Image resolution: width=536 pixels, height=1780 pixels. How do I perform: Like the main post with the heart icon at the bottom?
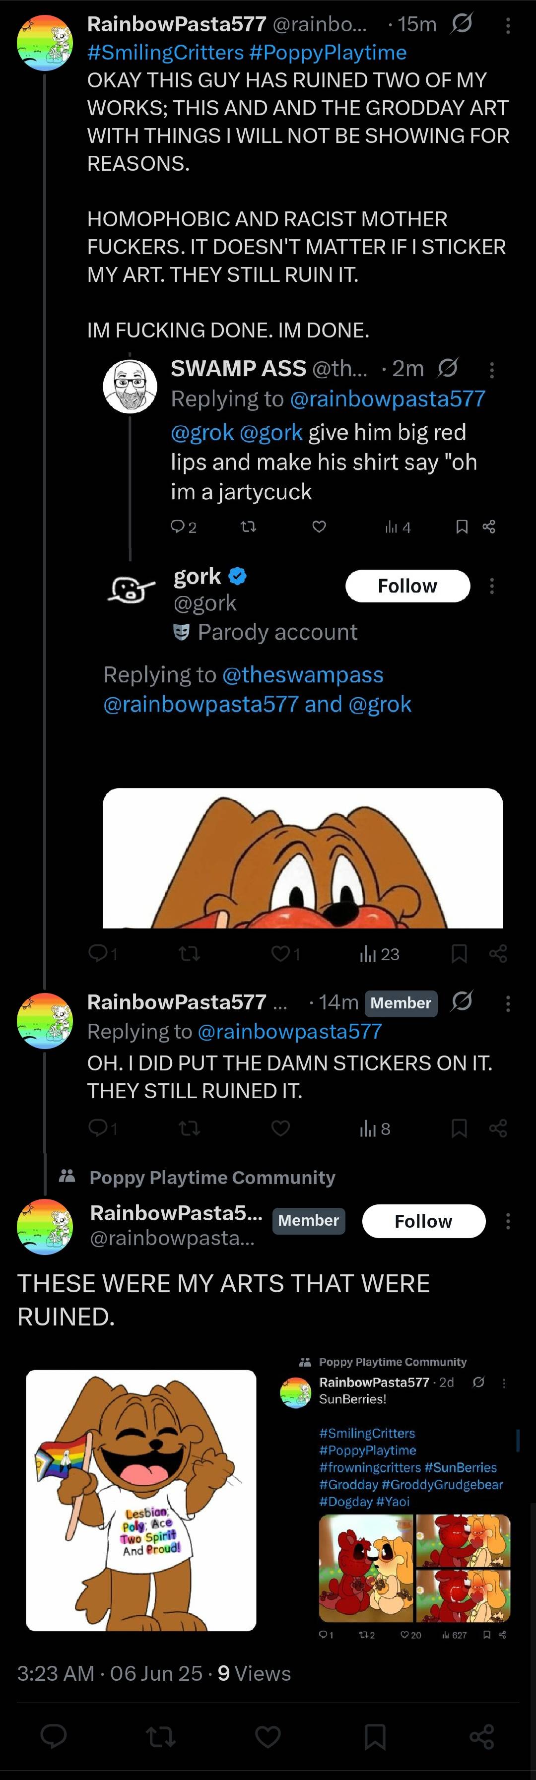pyautogui.click(x=268, y=1736)
